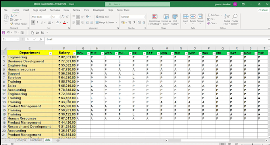Screen dimensions: 270x145
Task: Click Delete cells icon
Action: pos(193,17)
